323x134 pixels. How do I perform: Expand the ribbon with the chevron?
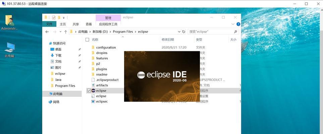[233, 24]
